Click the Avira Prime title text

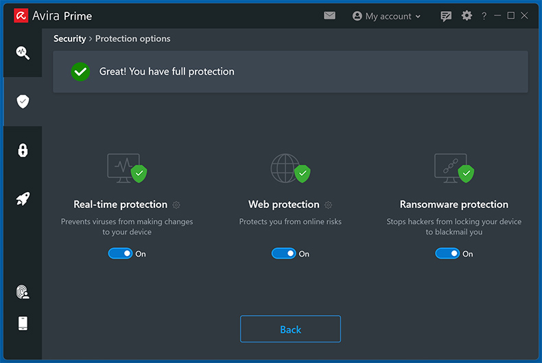(x=62, y=16)
